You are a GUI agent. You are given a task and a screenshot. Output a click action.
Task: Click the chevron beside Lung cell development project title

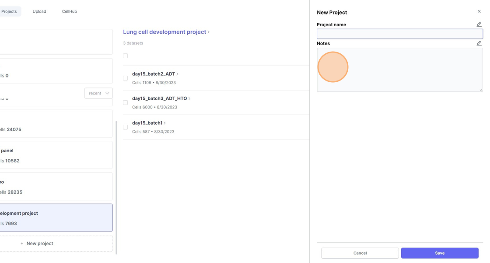[x=209, y=32]
